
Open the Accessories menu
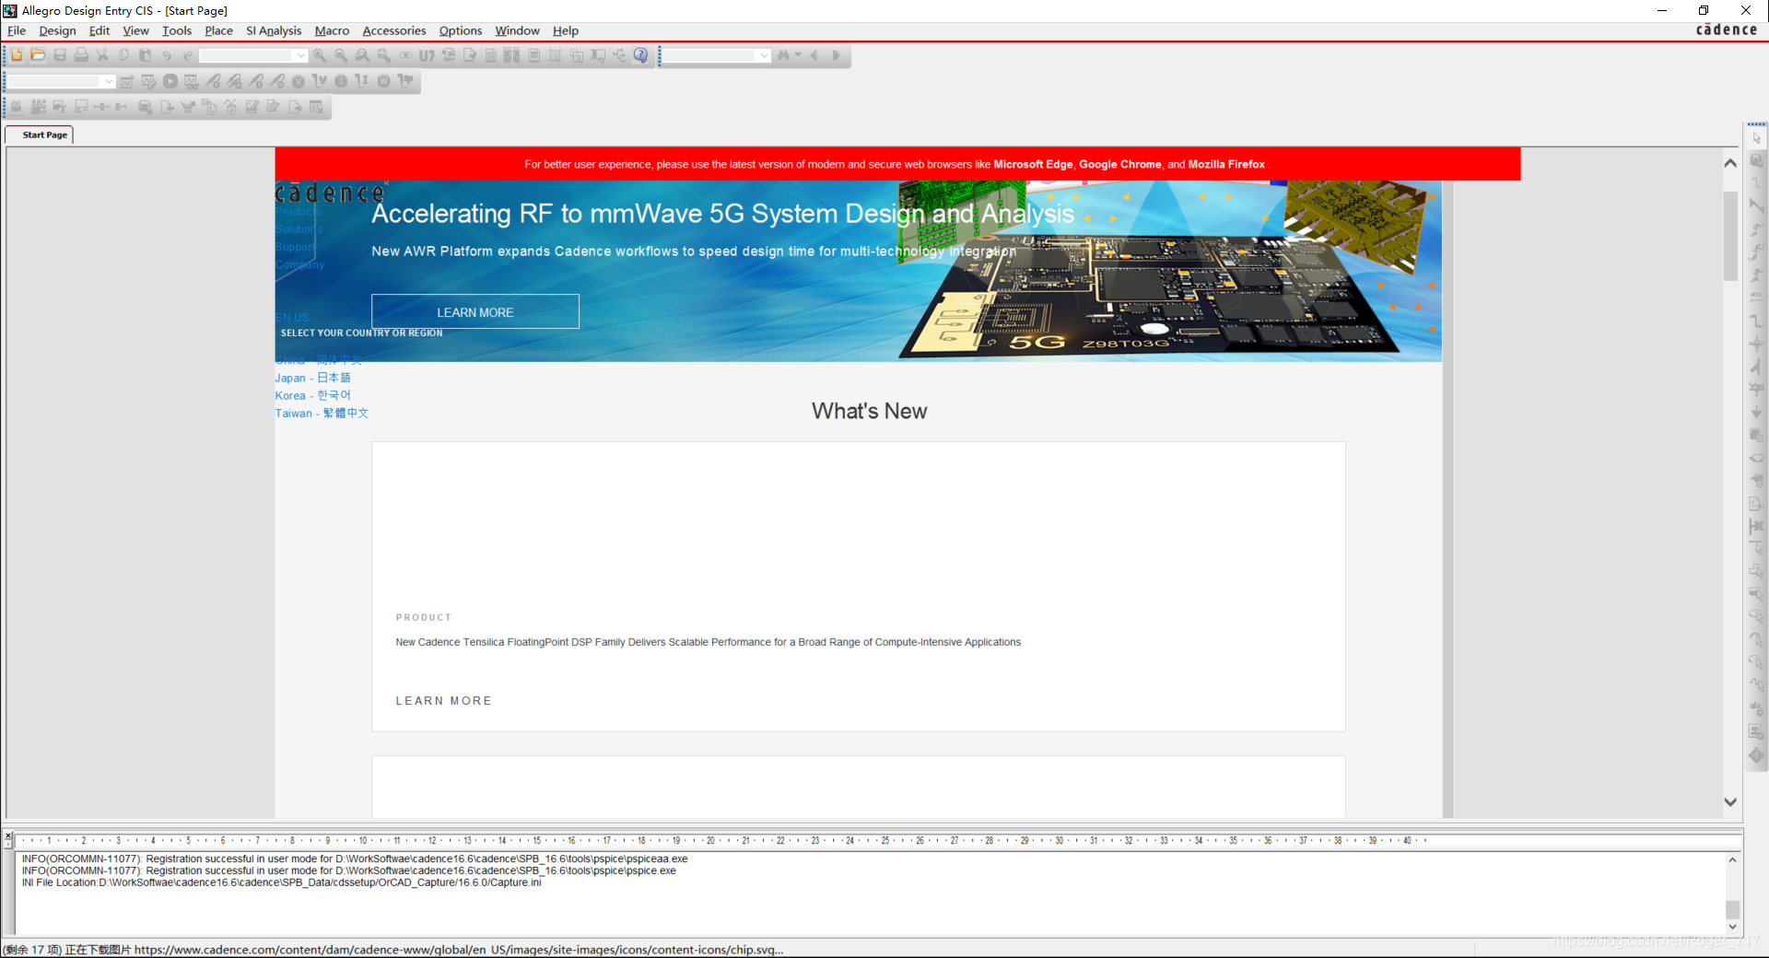click(393, 30)
